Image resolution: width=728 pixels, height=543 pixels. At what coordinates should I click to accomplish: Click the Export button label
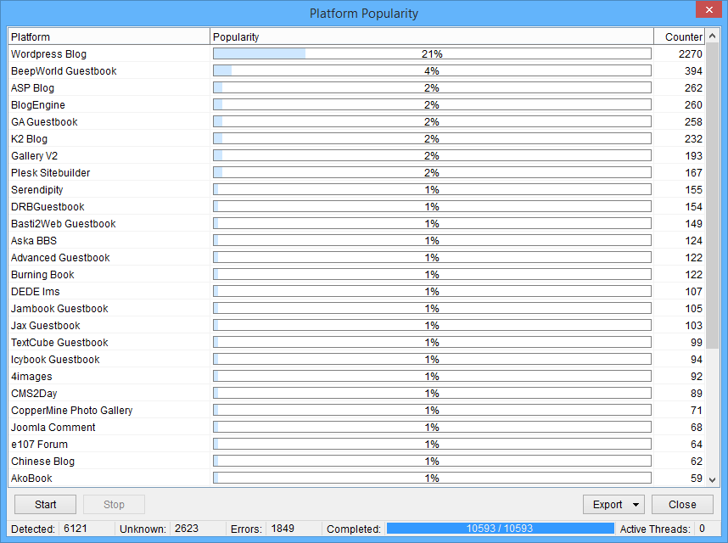coord(607,505)
